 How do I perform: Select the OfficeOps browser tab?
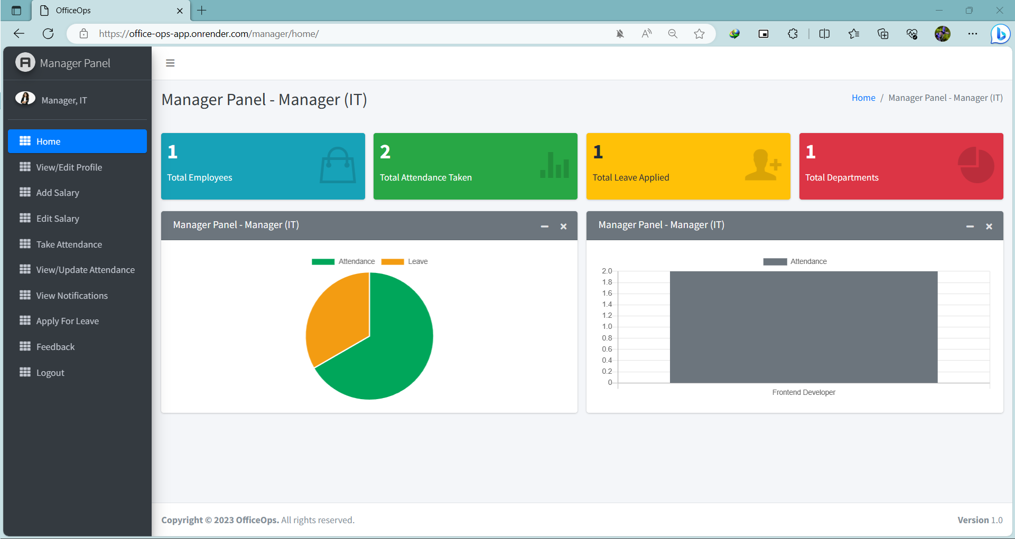tap(111, 11)
